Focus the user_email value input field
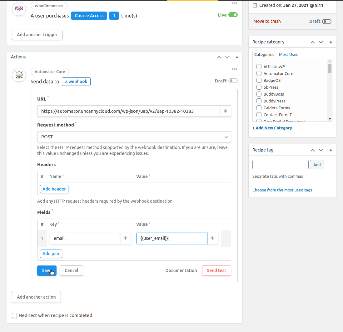343x332 pixels. pos(172,238)
